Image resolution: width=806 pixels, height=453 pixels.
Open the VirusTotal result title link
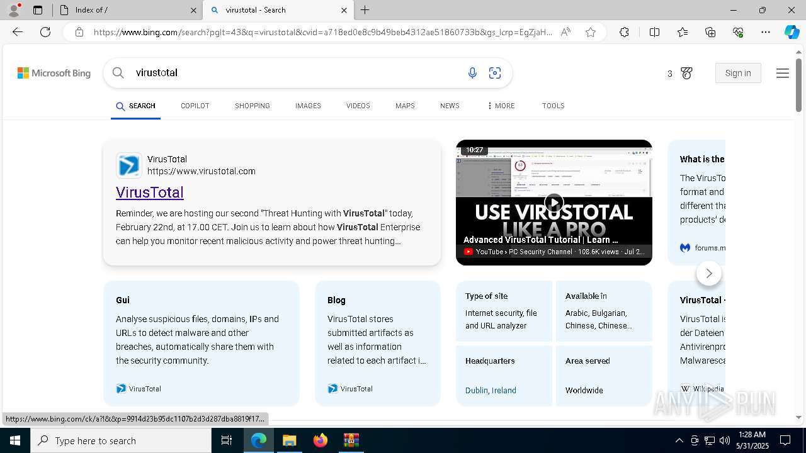pyautogui.click(x=150, y=193)
